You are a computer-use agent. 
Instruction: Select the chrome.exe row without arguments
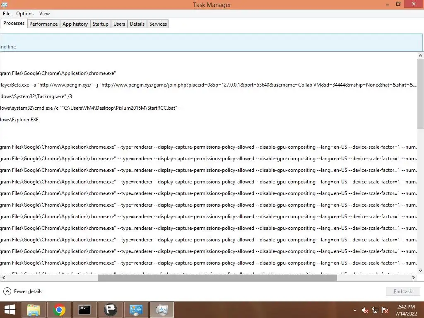(208, 73)
